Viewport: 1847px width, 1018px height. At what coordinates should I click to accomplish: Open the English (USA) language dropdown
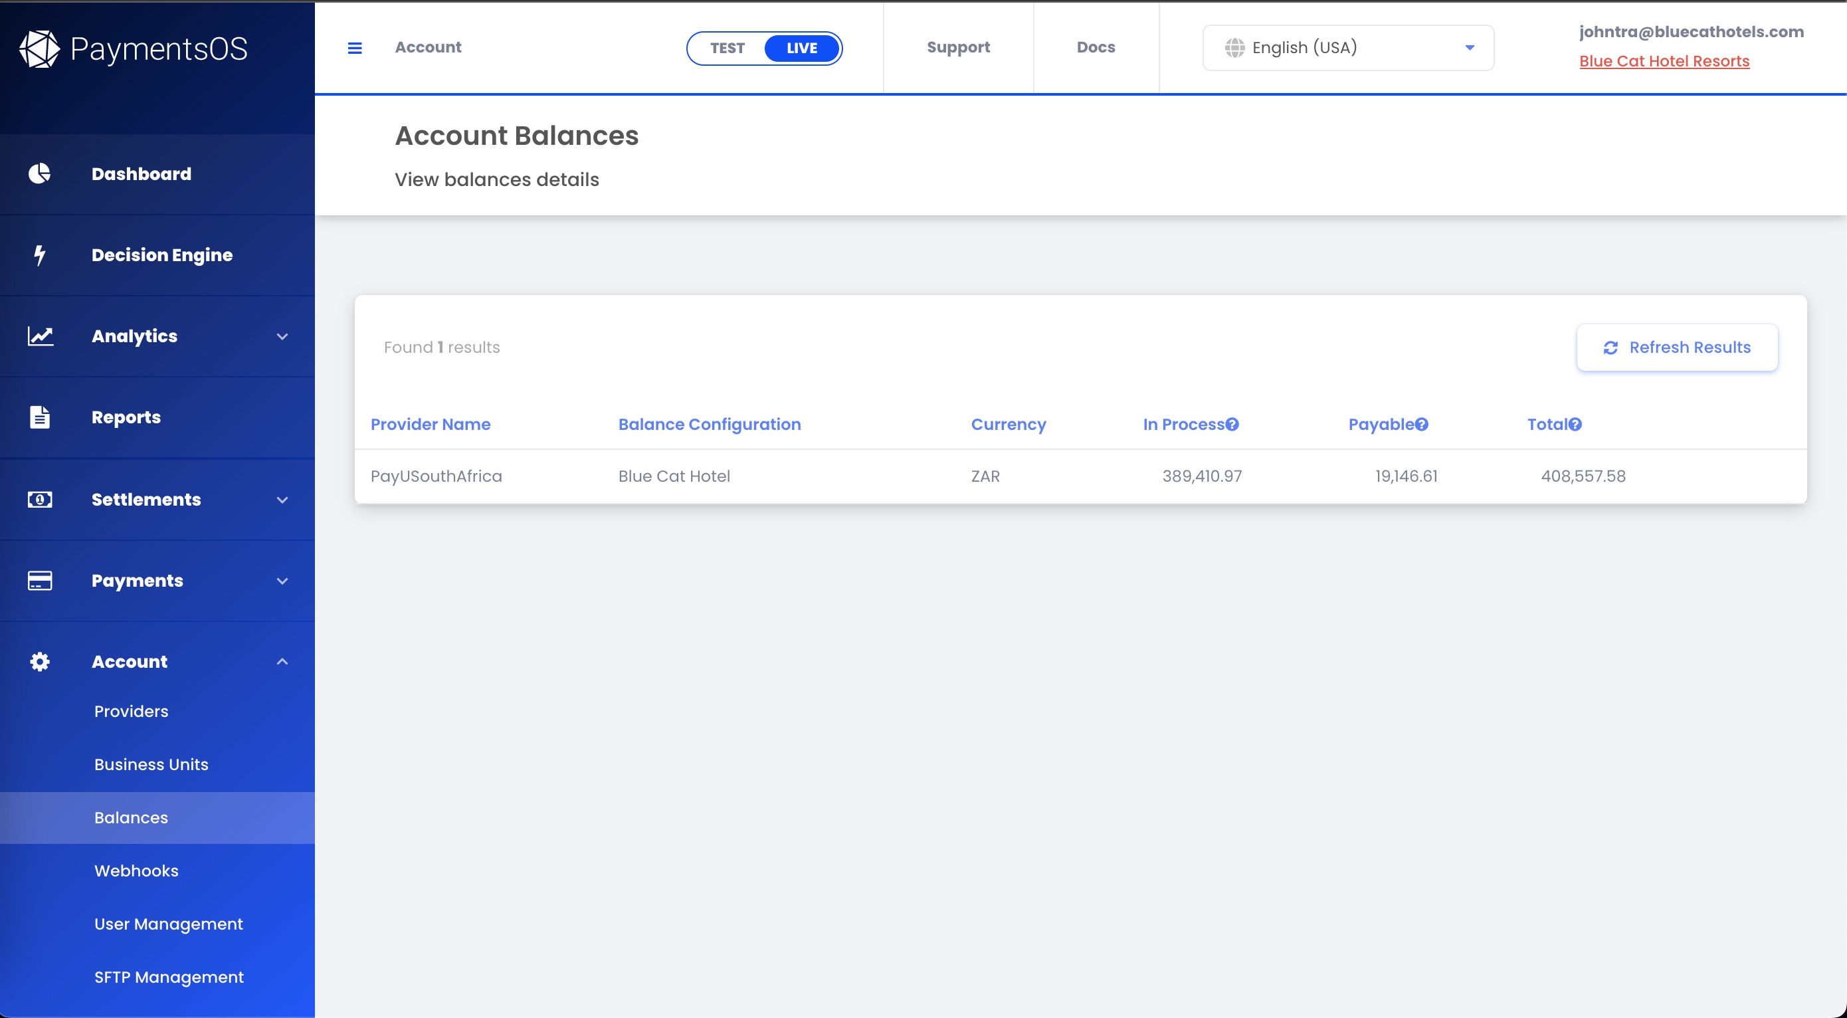pyautogui.click(x=1348, y=48)
